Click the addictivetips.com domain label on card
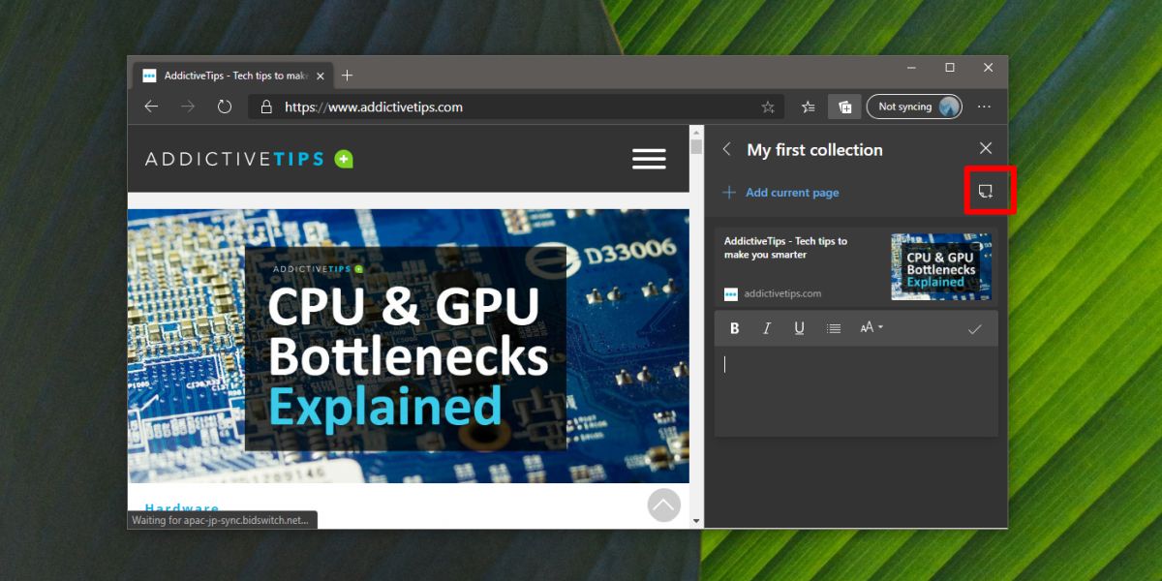 [782, 293]
